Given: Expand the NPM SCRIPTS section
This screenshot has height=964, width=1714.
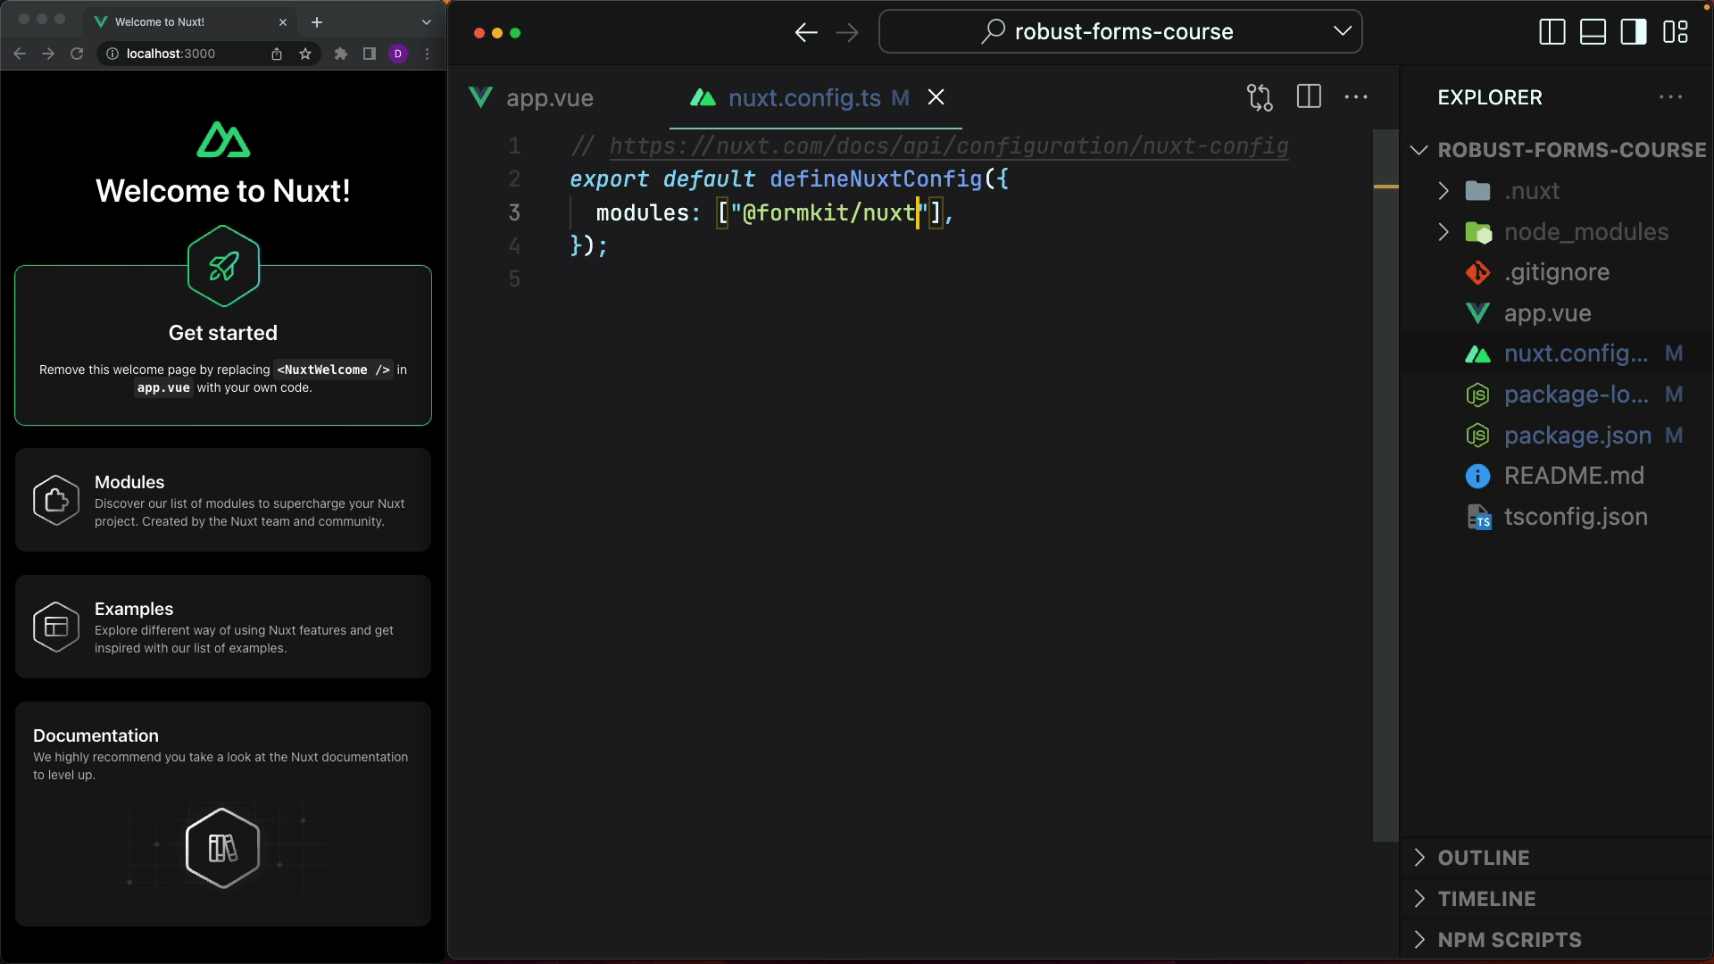Looking at the screenshot, I should (x=1557, y=940).
